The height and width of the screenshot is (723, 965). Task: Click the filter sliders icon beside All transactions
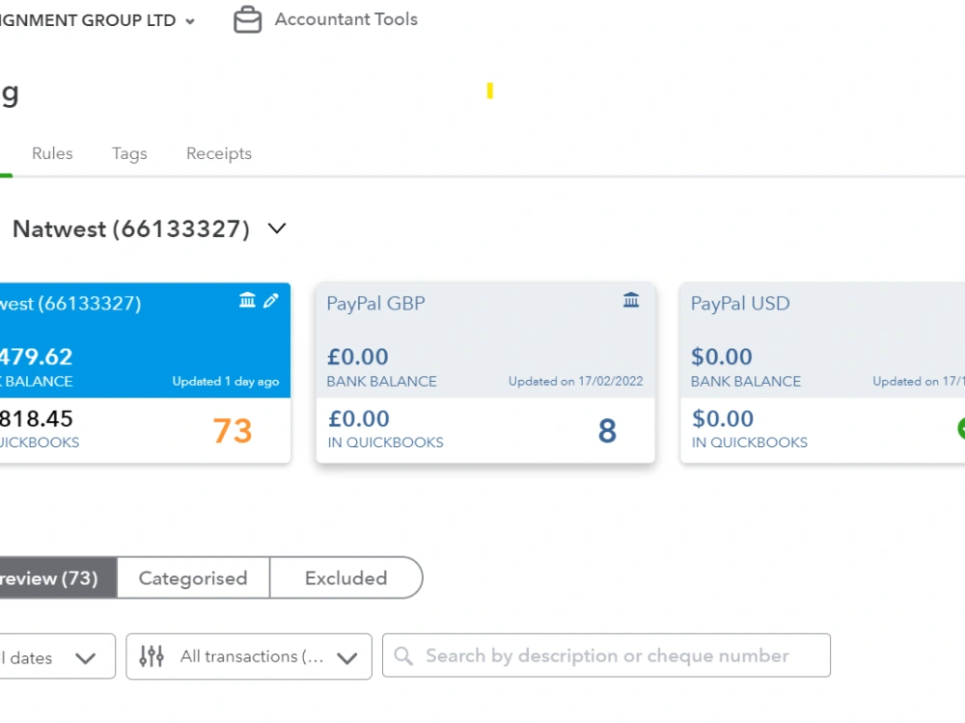(x=152, y=656)
